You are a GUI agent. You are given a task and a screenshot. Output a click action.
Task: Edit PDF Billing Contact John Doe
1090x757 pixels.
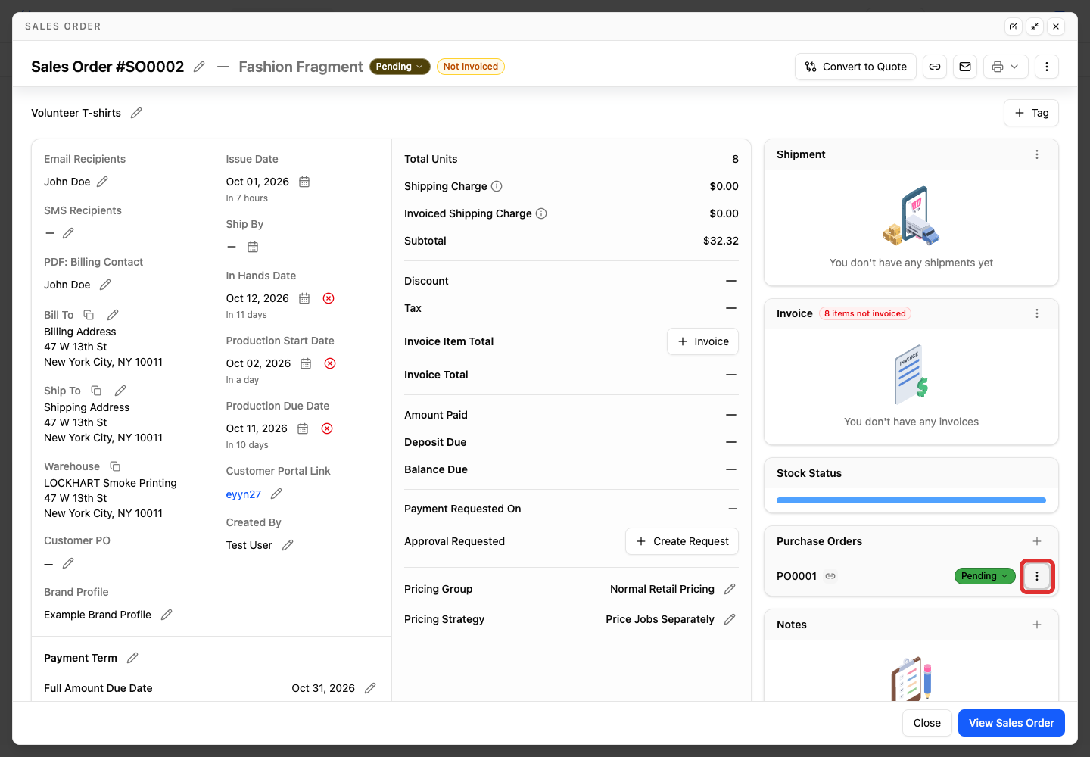105,285
